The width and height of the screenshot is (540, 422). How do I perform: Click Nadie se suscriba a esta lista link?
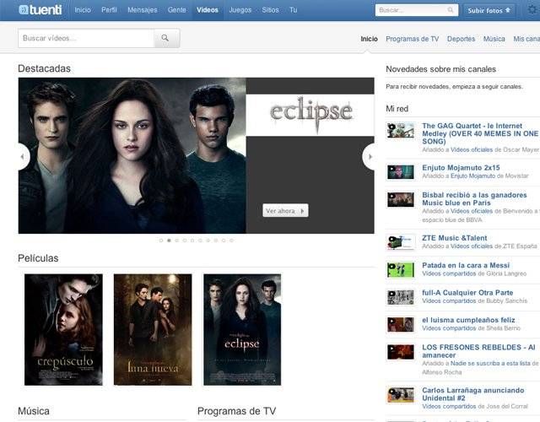(x=491, y=364)
